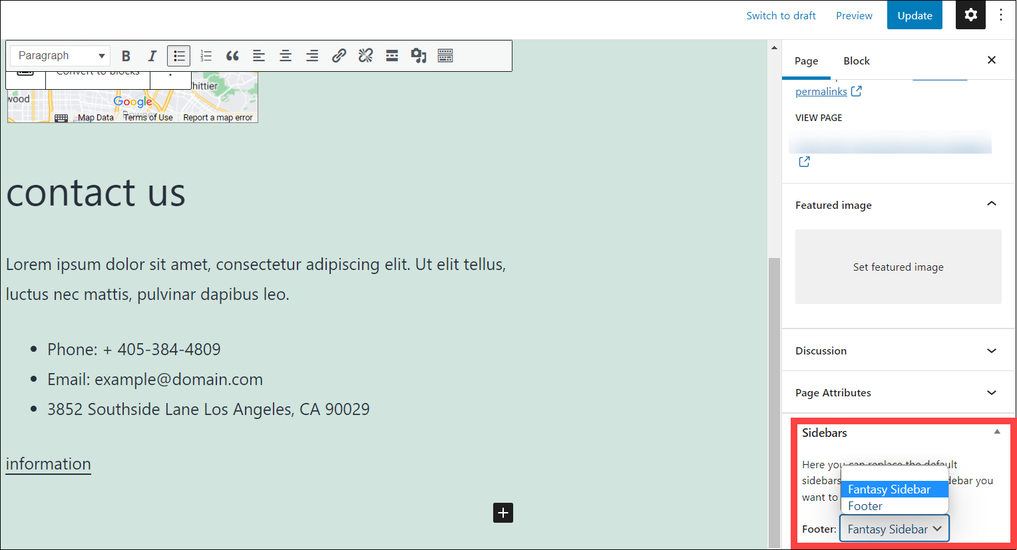Align text center
Viewport: 1017px width, 550px height.
pyautogui.click(x=286, y=56)
